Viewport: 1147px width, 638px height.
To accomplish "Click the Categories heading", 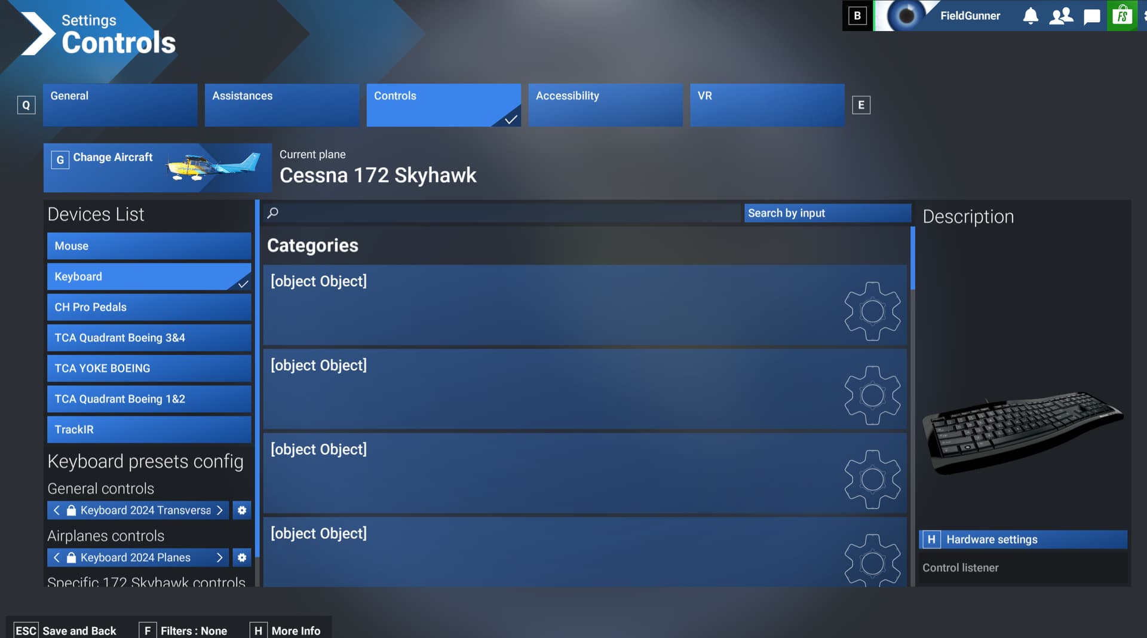I will (312, 246).
